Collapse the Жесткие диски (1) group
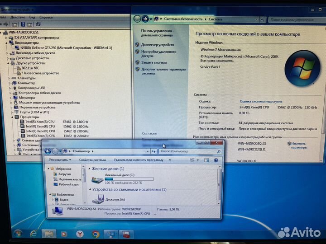 click(x=90, y=169)
